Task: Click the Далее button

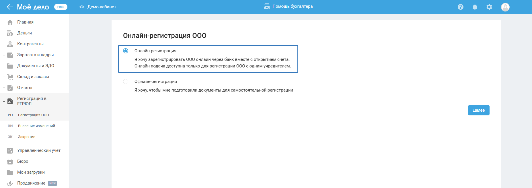Action: click(479, 110)
